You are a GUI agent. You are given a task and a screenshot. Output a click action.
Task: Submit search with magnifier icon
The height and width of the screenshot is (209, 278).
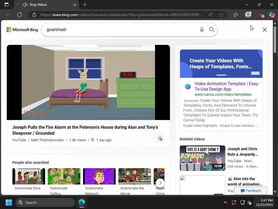212,29
